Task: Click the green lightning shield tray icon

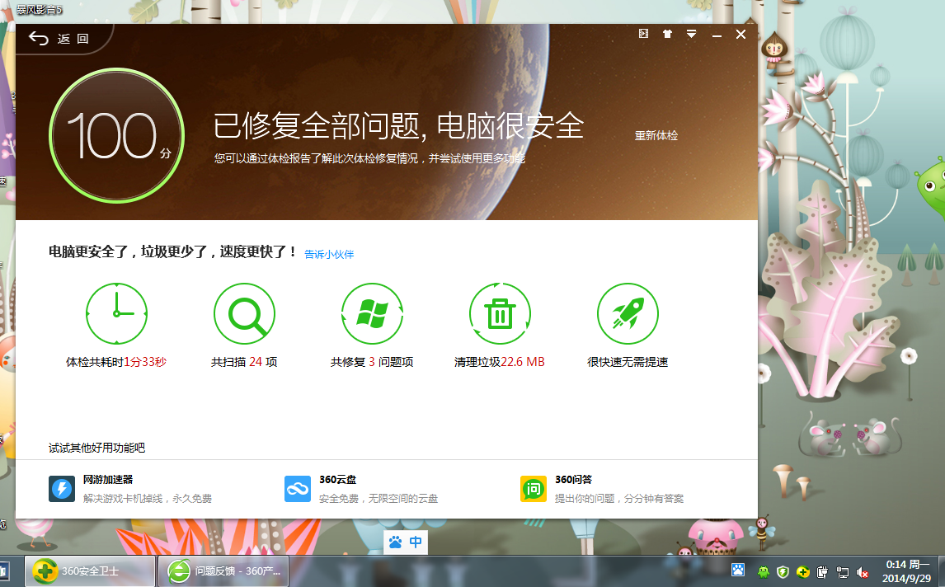Action: 783,572
